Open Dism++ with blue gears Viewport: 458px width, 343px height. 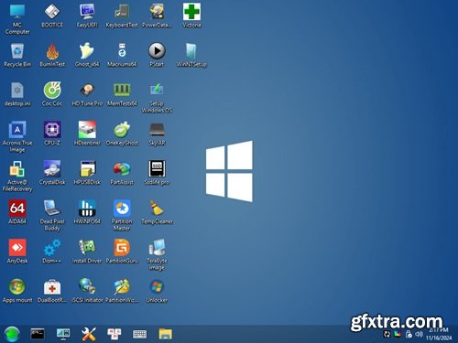tap(52, 252)
